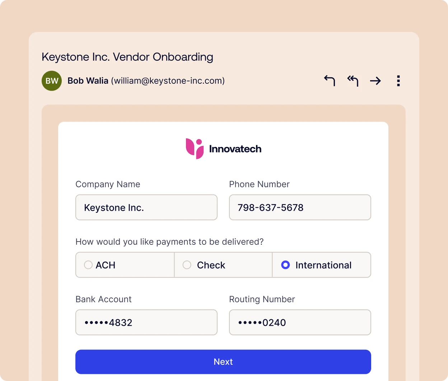The height and width of the screenshot is (381, 448).
Task: Focus the Phone Number field
Action: tap(300, 207)
